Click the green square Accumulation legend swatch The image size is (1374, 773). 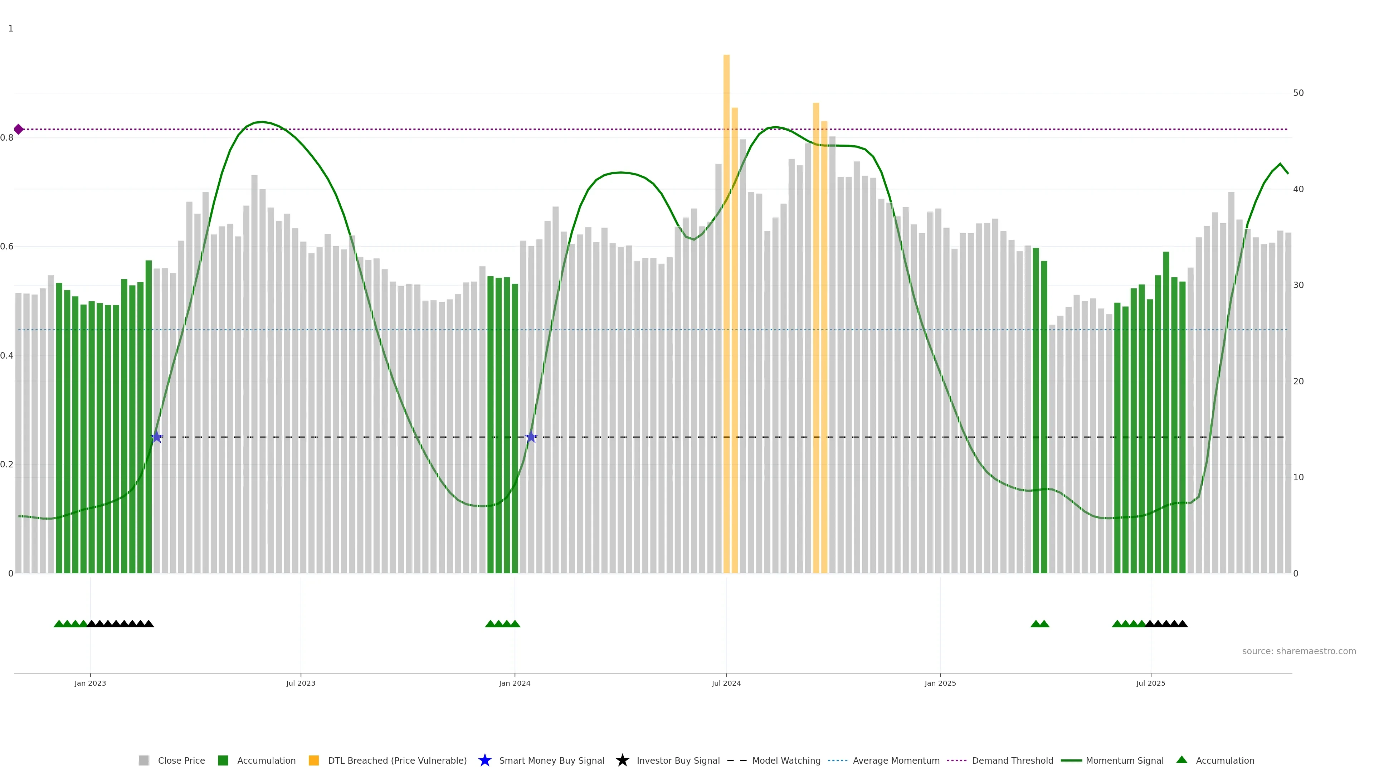223,760
